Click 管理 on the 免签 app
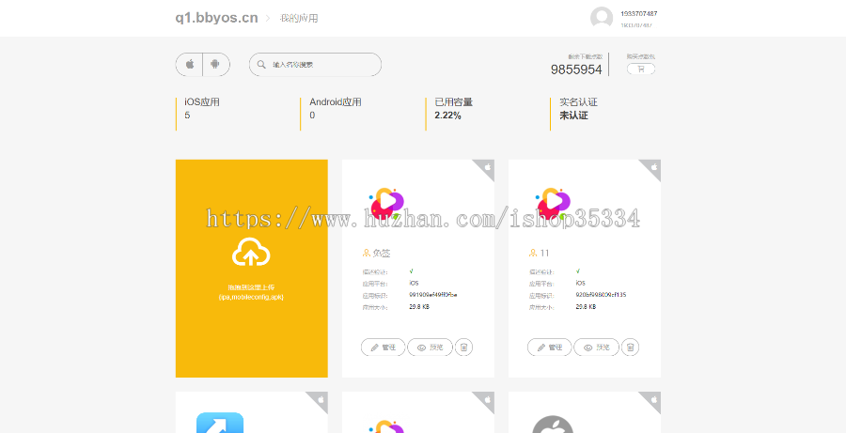Screen dimensions: 846x433 point(383,347)
